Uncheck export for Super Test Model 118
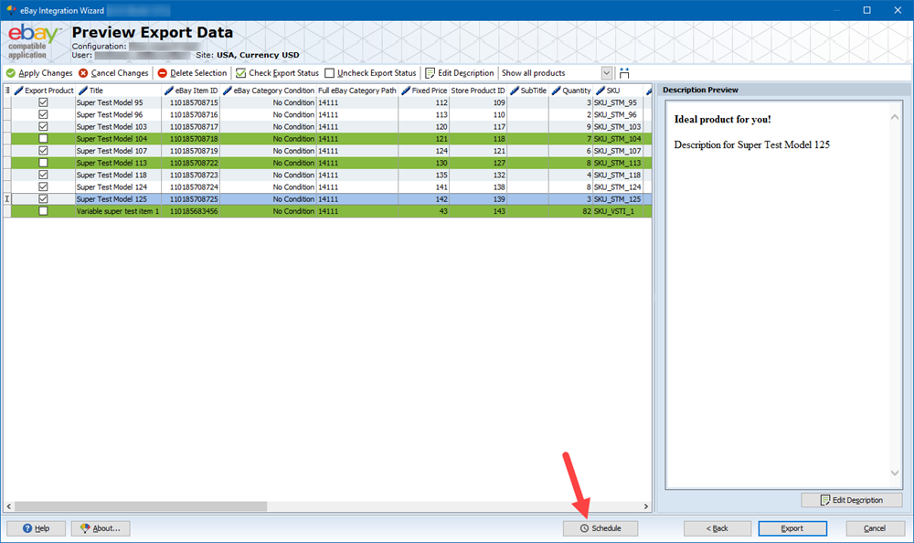Screen dimensions: 914x543 [x=43, y=175]
